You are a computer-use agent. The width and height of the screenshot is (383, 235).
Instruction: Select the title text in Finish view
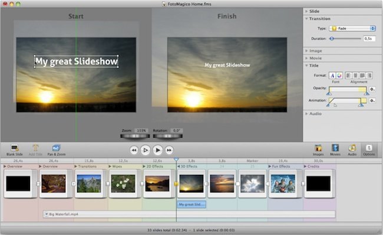tap(227, 65)
